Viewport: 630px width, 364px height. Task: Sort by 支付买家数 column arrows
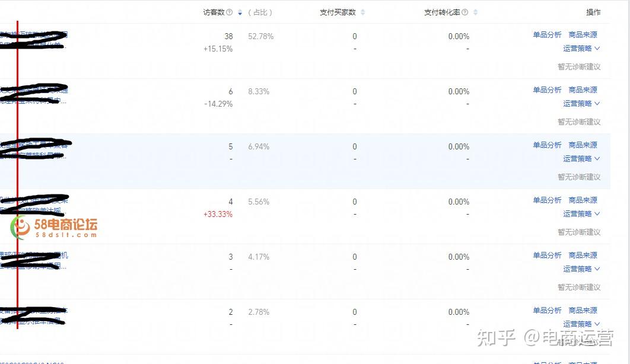[x=362, y=12]
